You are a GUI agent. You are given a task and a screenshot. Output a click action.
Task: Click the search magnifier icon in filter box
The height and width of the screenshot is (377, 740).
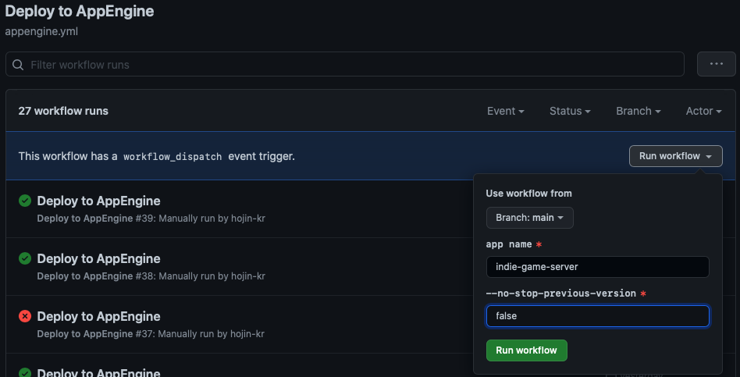click(18, 65)
